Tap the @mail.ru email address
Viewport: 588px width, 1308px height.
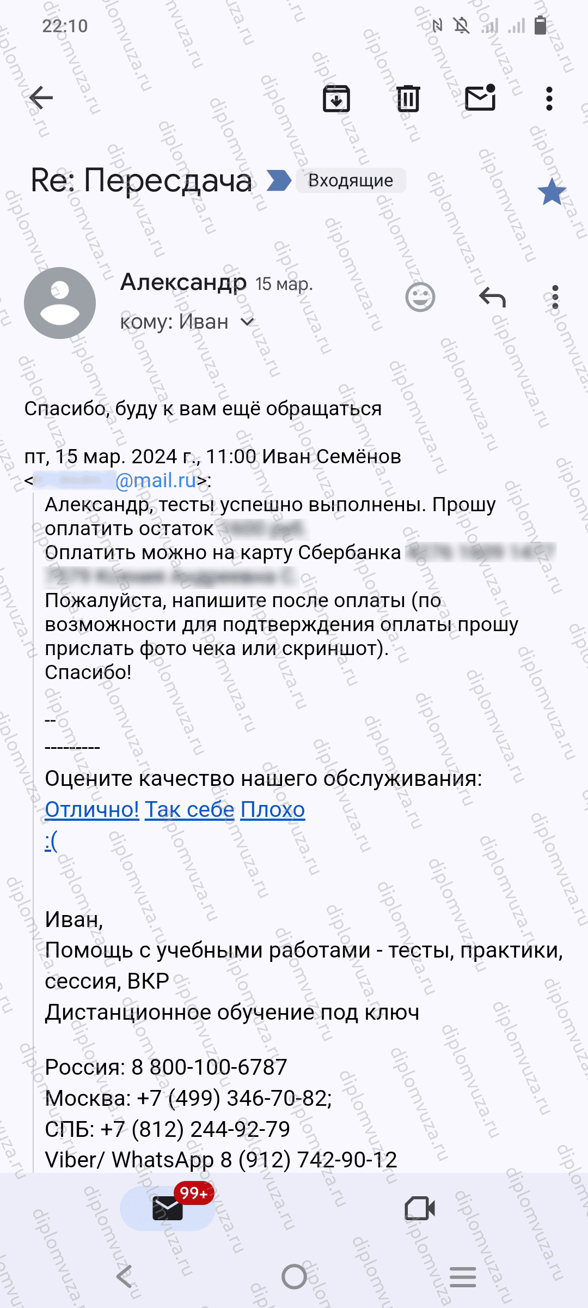coord(156,480)
